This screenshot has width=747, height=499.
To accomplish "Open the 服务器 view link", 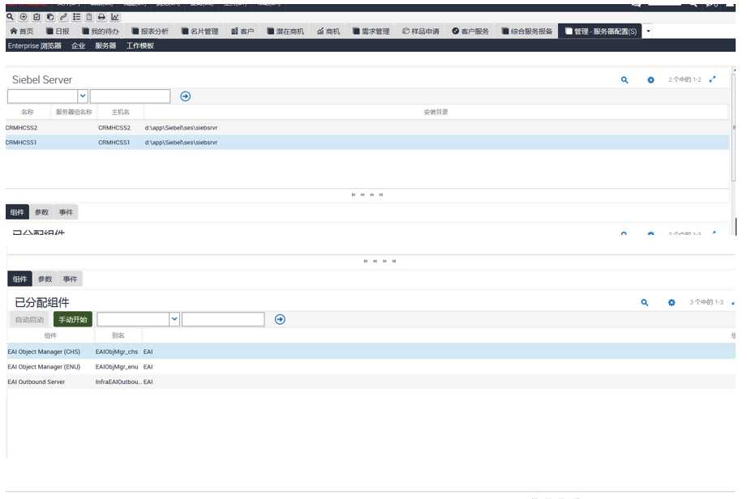I will [x=105, y=45].
